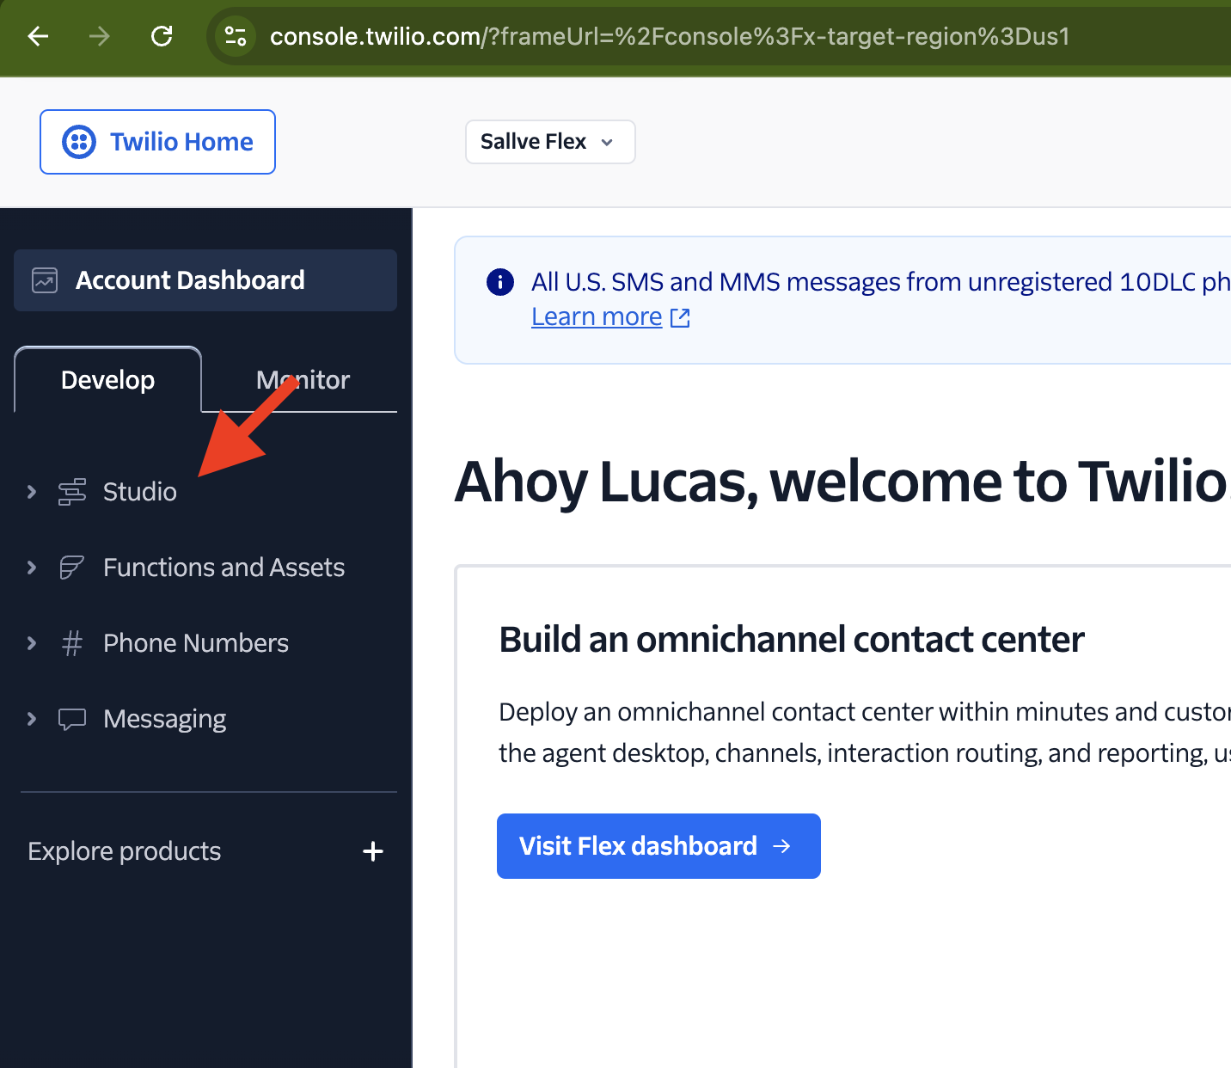1231x1068 pixels.
Task: Click the 10DLC SMS and MMS notice text
Action: pyautogui.click(x=881, y=282)
